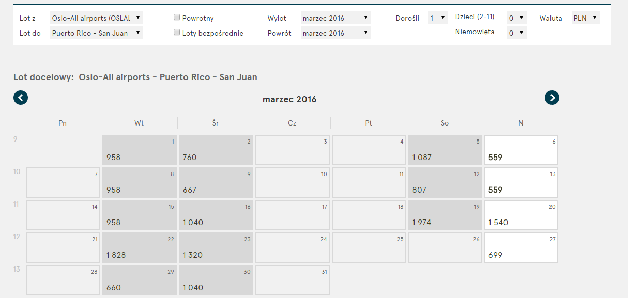Click week number 11 label
Image resolution: width=628 pixels, height=298 pixels.
pyautogui.click(x=17, y=205)
